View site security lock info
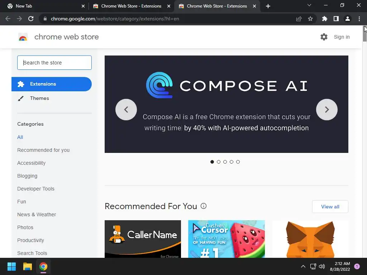The height and width of the screenshot is (275, 367). tap(45, 19)
